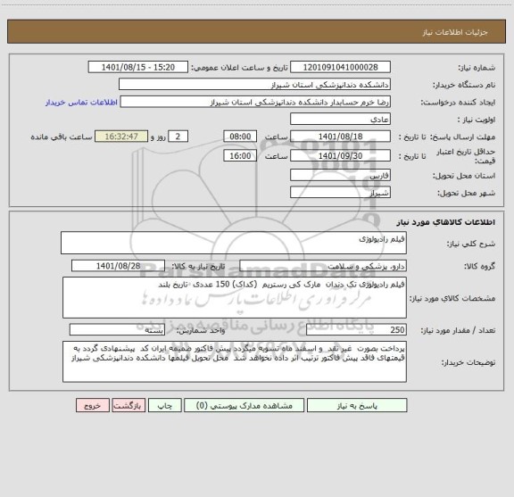
Task: Click remaining days field showing 2
Action: [178, 137]
